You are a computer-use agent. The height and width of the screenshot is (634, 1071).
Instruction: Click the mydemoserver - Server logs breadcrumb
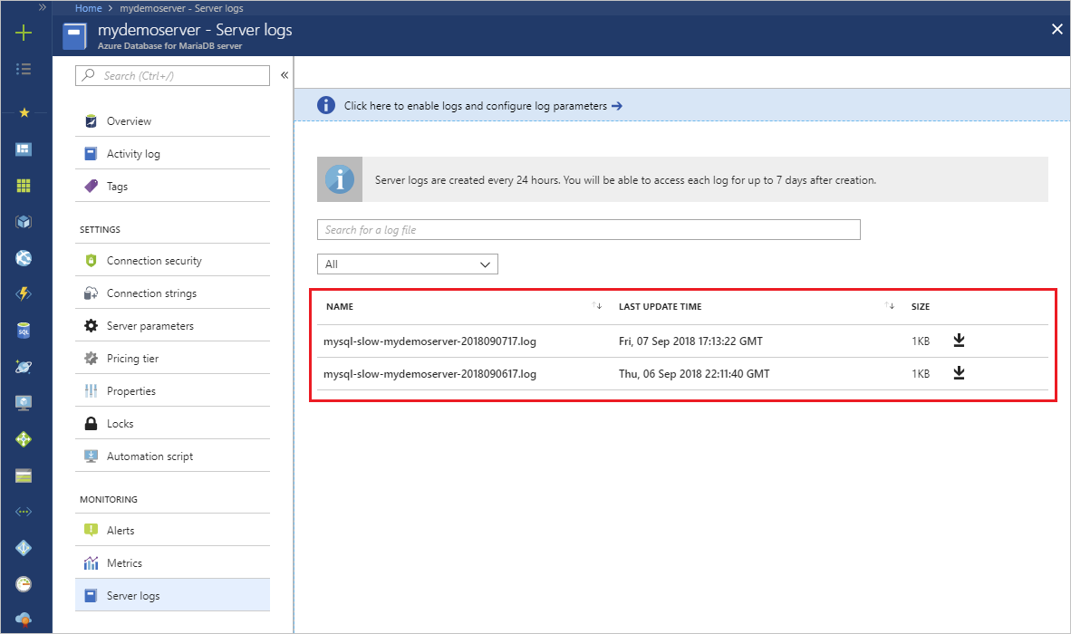(x=181, y=8)
